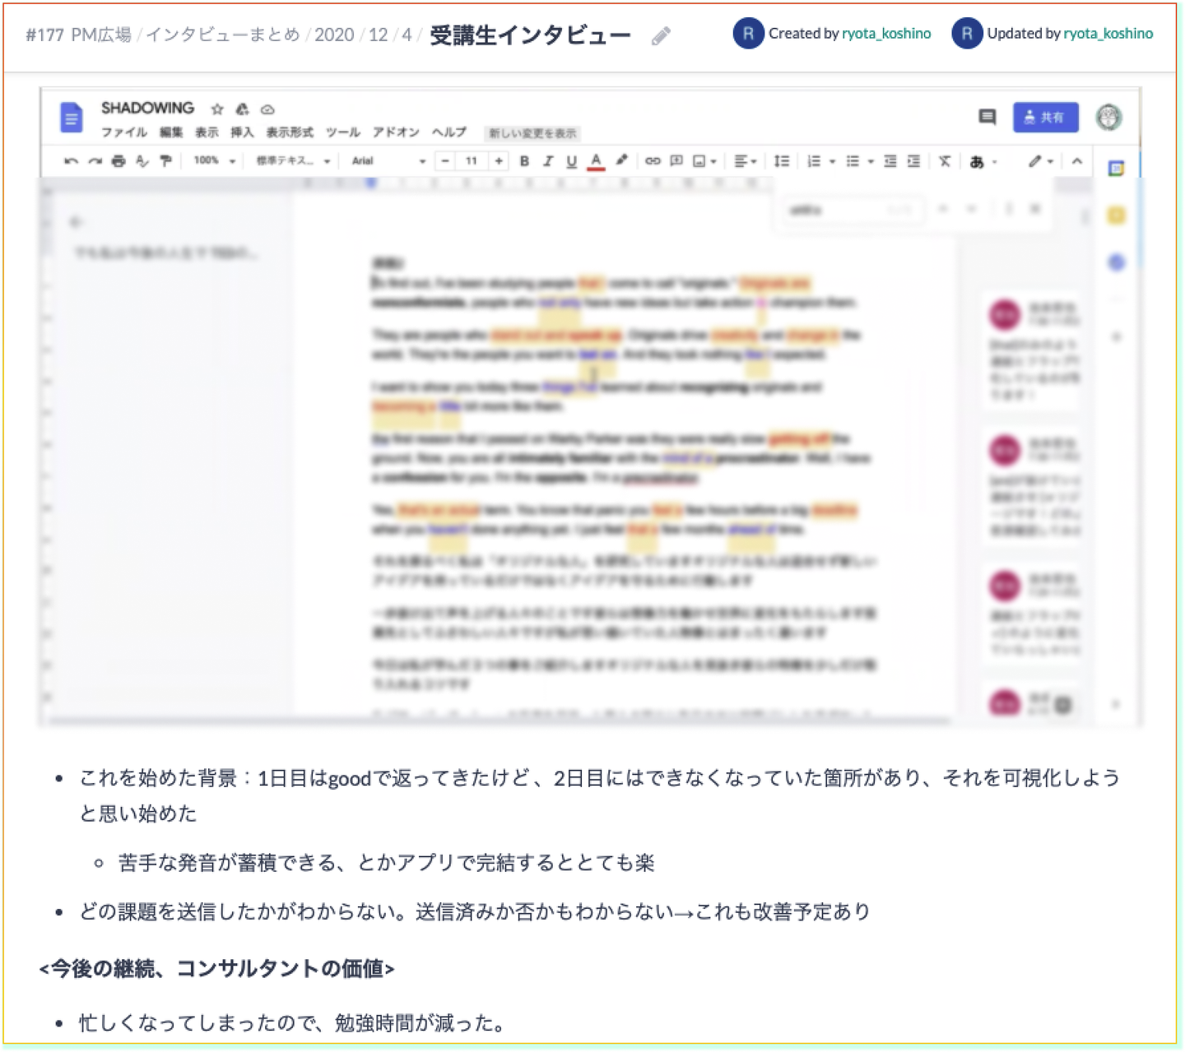The image size is (1185, 1052).
Task: Open the アドオン menu
Action: 396,132
